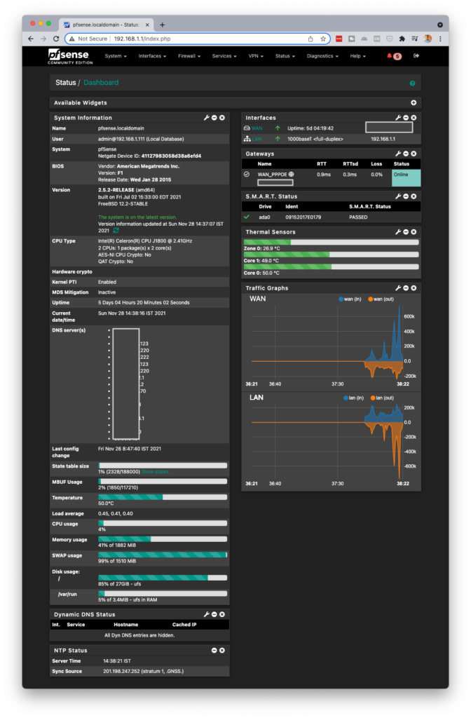The image size is (471, 718).
Task: Open Traffic Graphs widget settings wrench
Action: (398, 288)
